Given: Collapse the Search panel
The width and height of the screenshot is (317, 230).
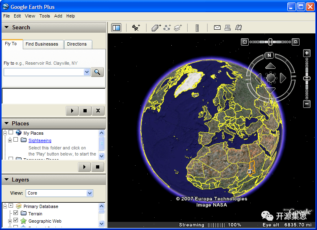Looking at the screenshot, I should [7, 27].
